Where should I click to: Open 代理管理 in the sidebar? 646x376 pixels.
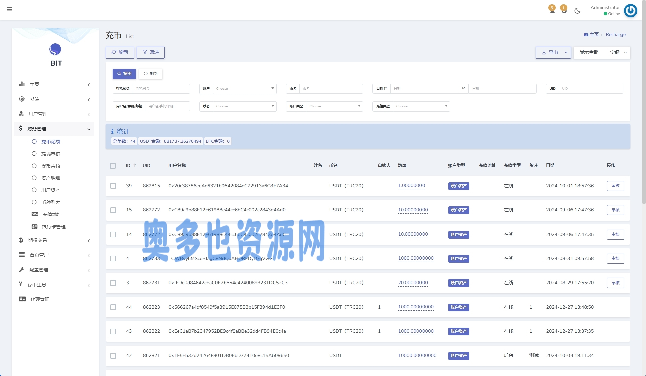(x=40, y=299)
